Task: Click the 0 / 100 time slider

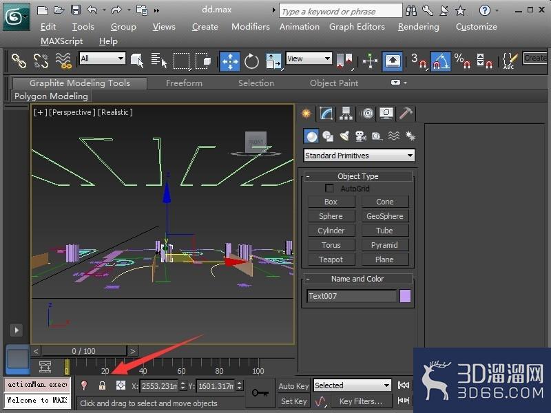Action: click(83, 351)
